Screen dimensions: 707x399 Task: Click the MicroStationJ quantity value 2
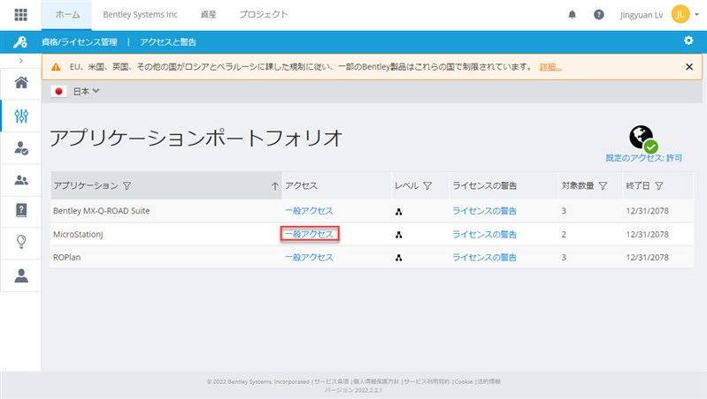(x=564, y=234)
